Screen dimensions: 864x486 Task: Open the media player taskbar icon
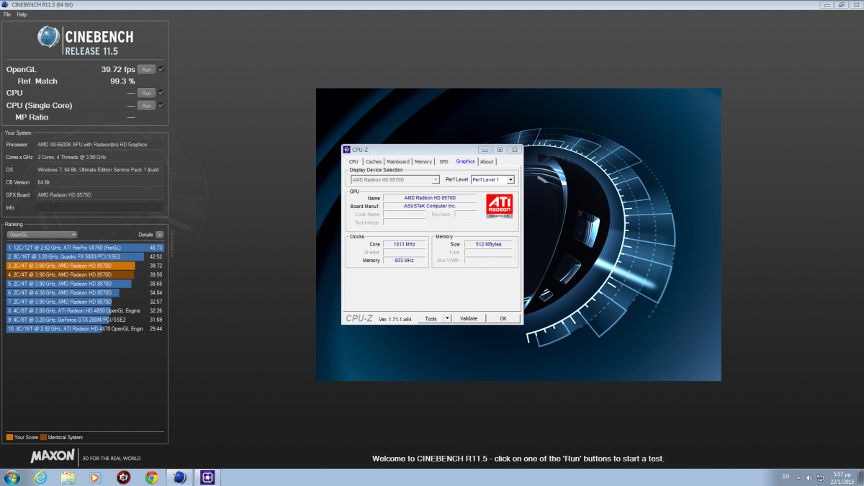click(x=96, y=477)
